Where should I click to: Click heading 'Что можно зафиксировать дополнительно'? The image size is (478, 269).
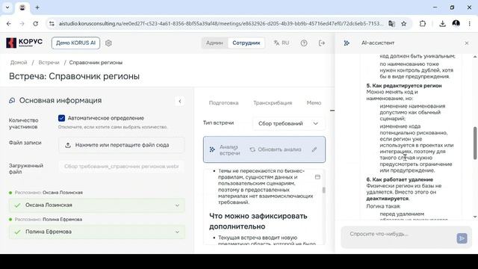[x=258, y=221]
